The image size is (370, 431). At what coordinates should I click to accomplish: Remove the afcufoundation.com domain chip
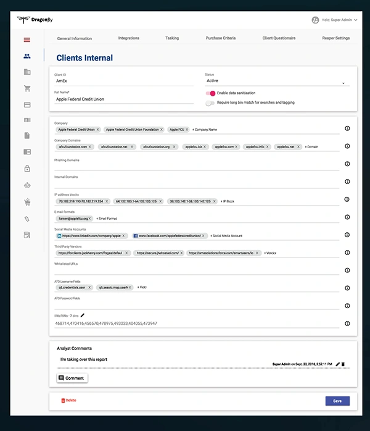point(90,147)
